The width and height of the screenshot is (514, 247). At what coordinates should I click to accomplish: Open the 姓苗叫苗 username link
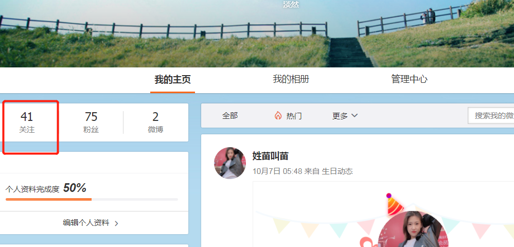tap(271, 156)
